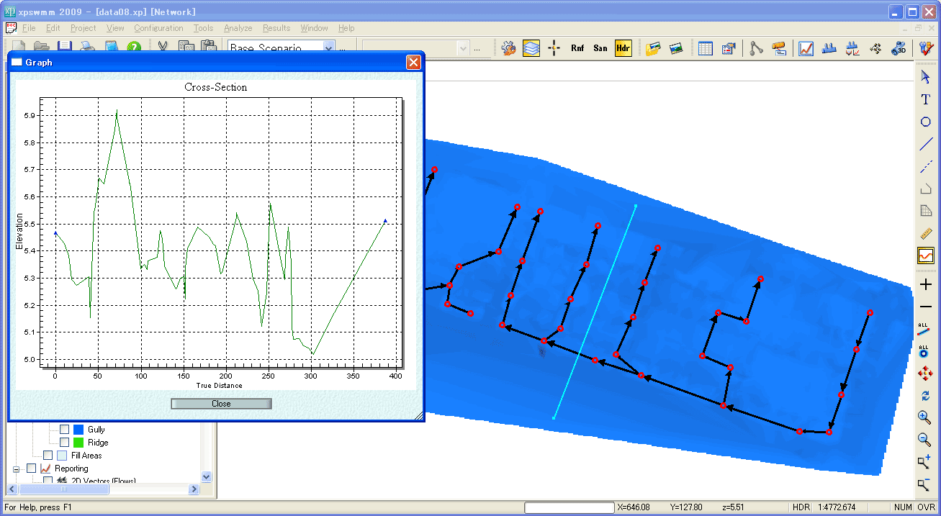This screenshot has width=941, height=516.
Task: Click the layer panel horizontal scrollbar thumb
Action: [x=63, y=489]
